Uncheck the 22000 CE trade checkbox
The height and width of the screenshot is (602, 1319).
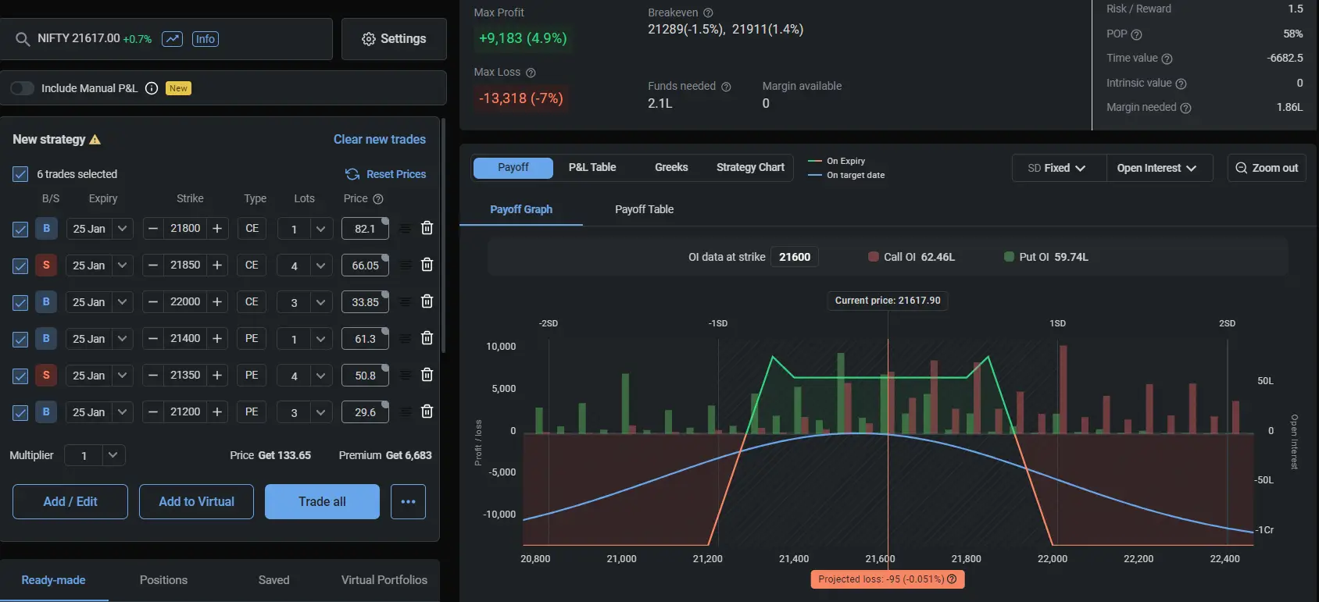click(20, 303)
